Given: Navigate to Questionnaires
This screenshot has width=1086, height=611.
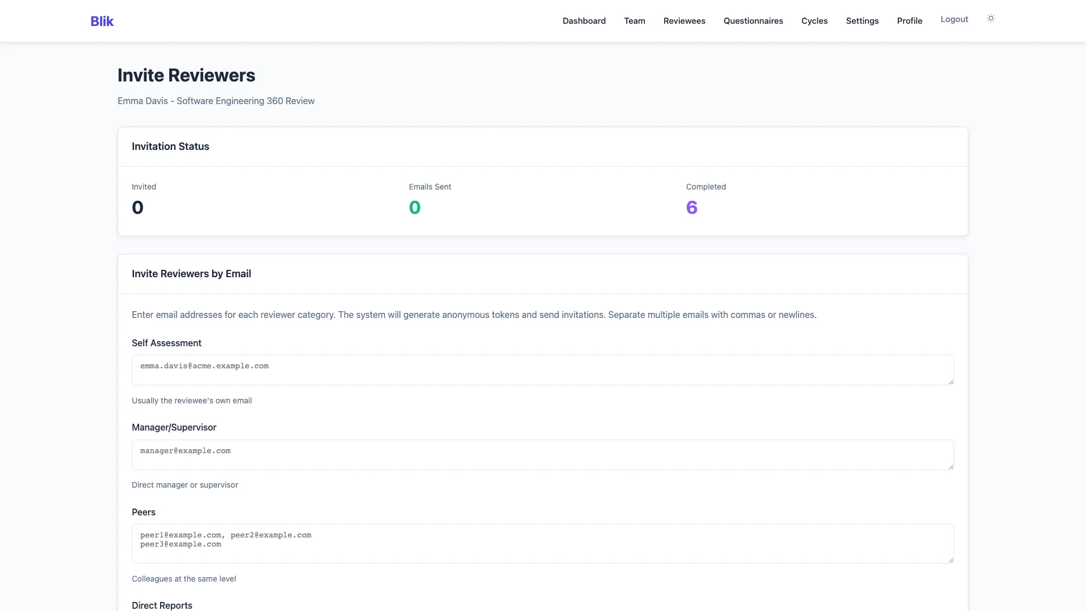Looking at the screenshot, I should tap(753, 21).
